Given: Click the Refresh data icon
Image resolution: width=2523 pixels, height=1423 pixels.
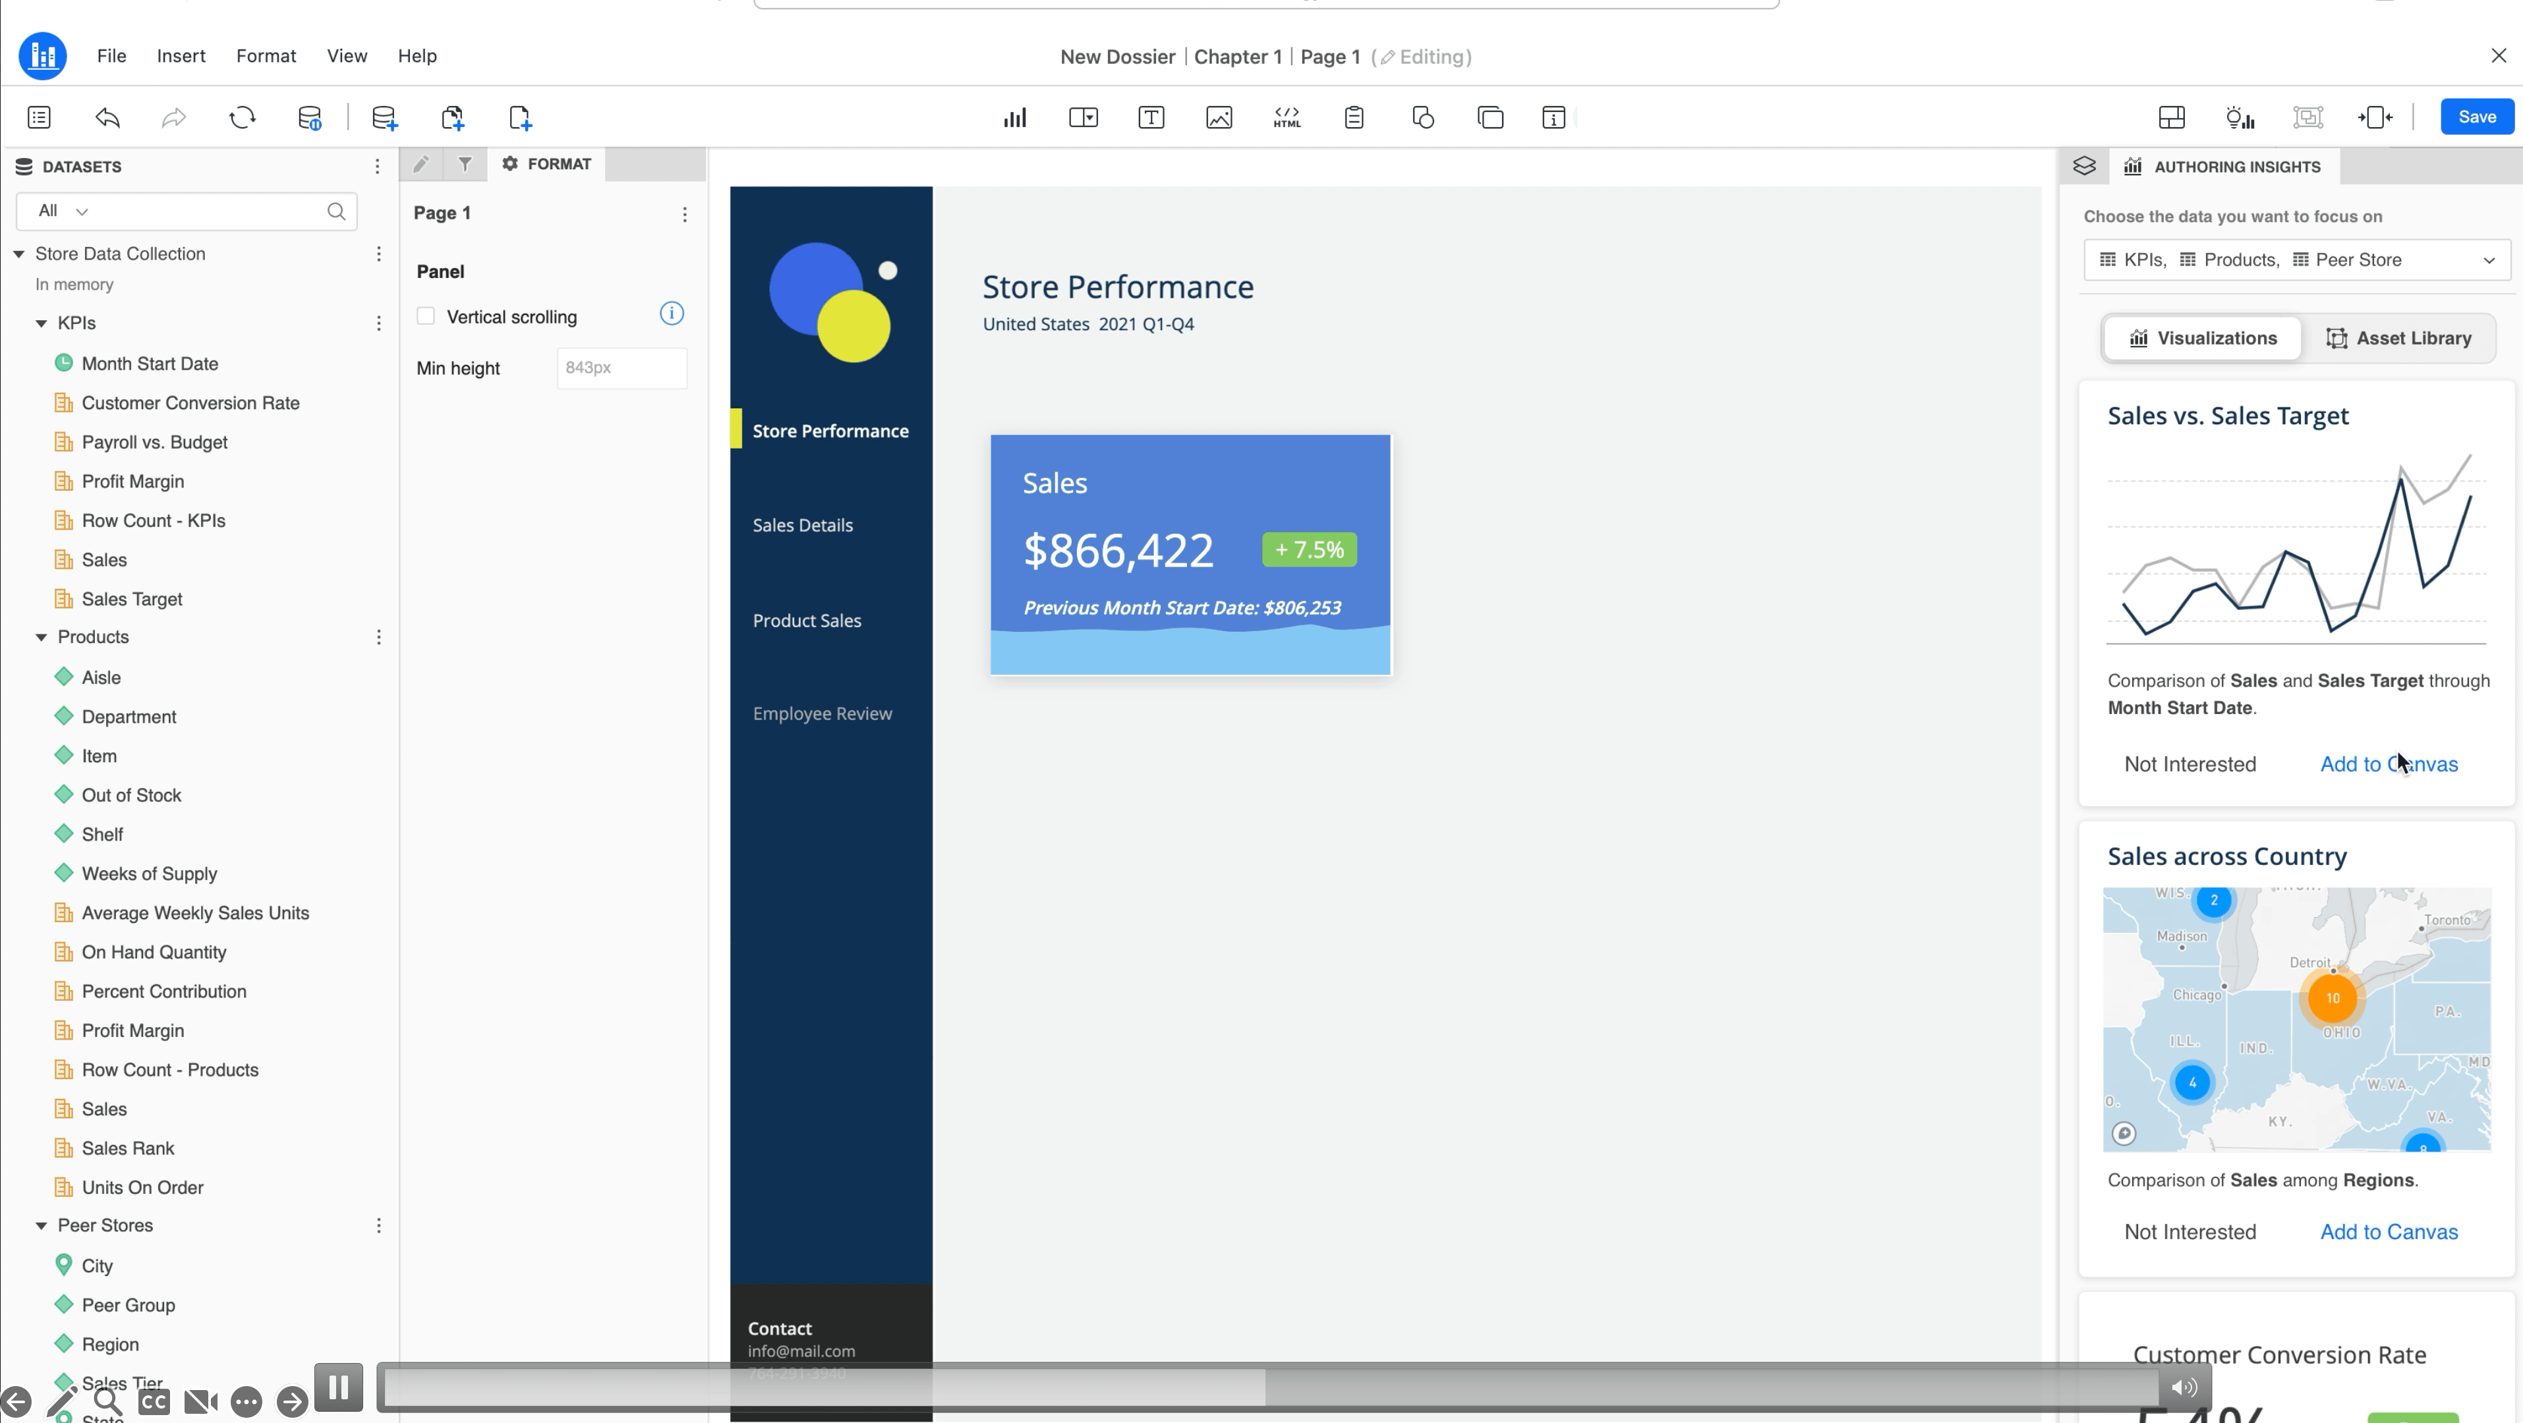Looking at the screenshot, I should [242, 117].
